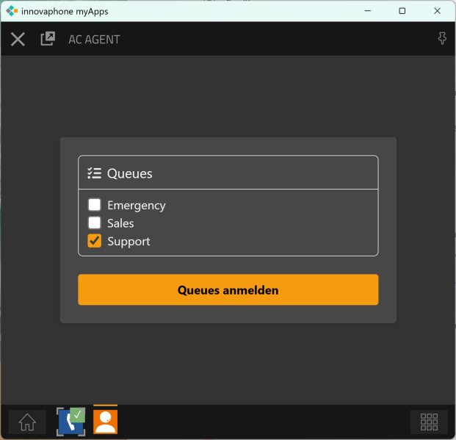Open the all apps grid
Viewport: 456px width, 440px height.
click(x=429, y=422)
